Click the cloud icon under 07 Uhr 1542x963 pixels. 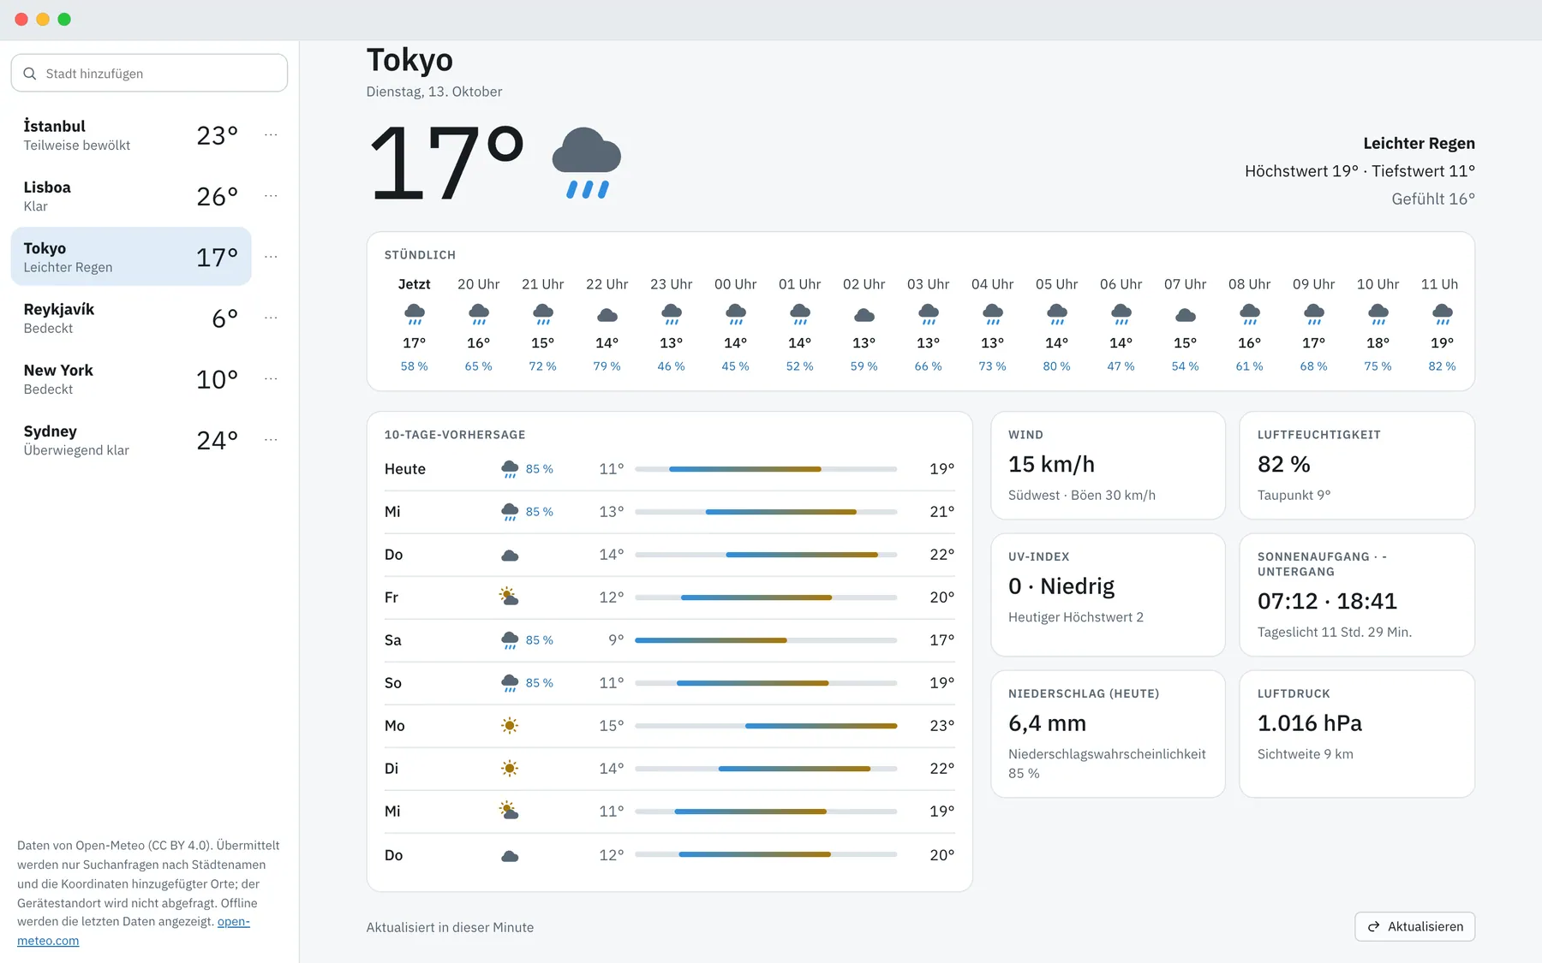click(1186, 315)
